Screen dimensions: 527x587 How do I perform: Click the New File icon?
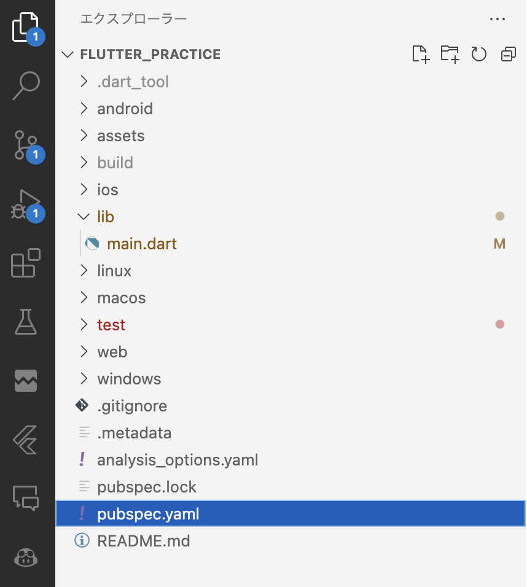click(421, 54)
